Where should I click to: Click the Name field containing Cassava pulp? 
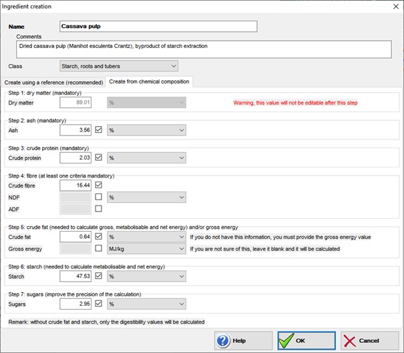point(158,27)
